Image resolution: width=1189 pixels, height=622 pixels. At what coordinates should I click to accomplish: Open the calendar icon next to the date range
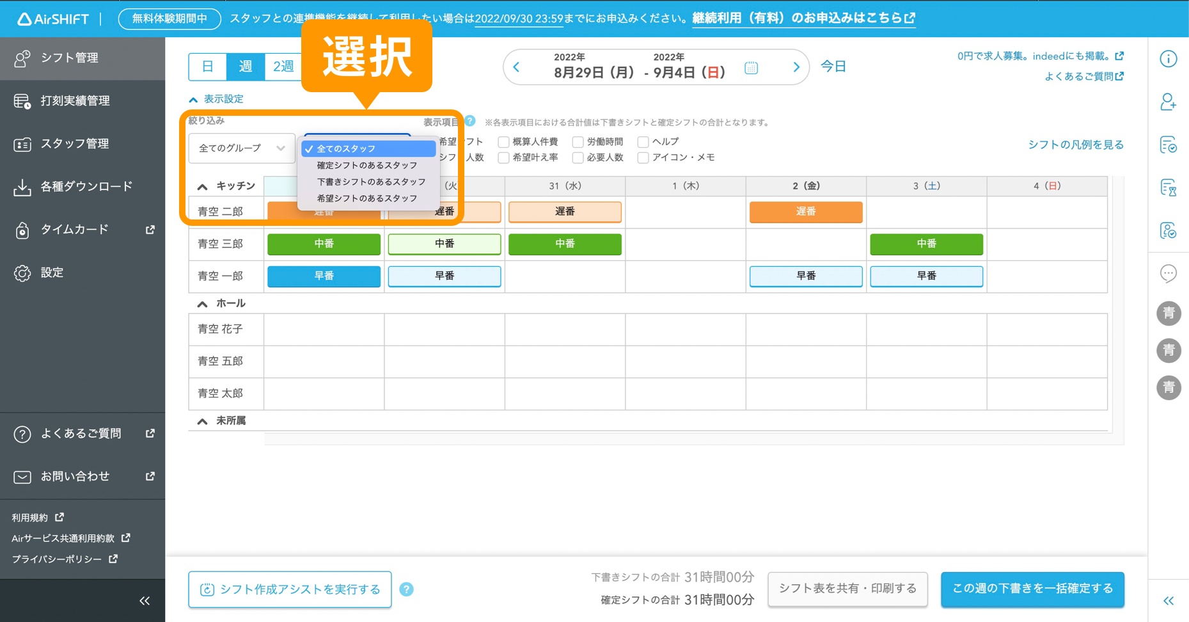point(751,67)
